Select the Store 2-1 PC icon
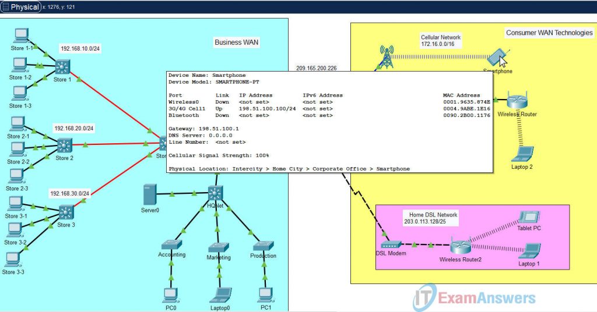The width and height of the screenshot is (597, 312). tap(17, 124)
